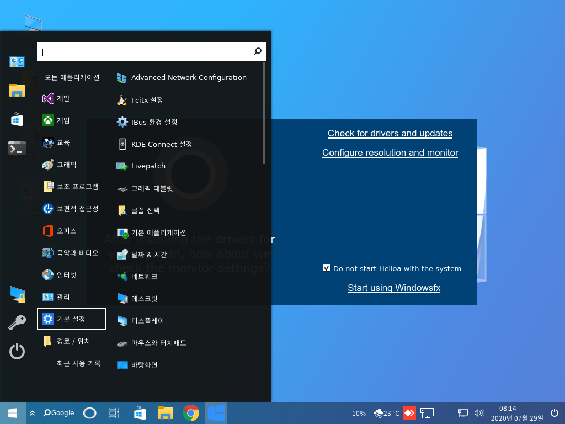Select the 기본 설정 category

point(71,319)
